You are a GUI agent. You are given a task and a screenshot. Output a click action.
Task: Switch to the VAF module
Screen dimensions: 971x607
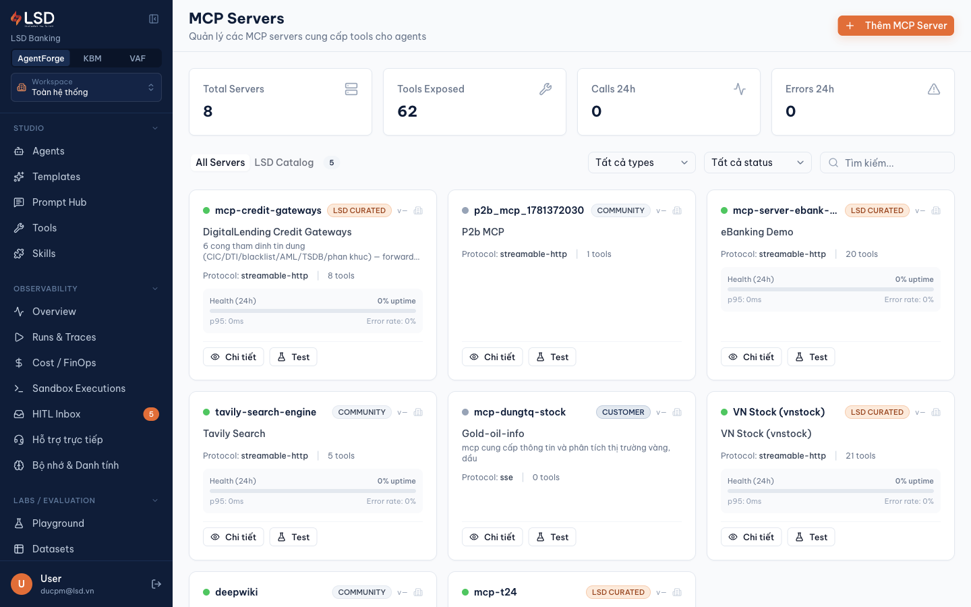coord(138,59)
